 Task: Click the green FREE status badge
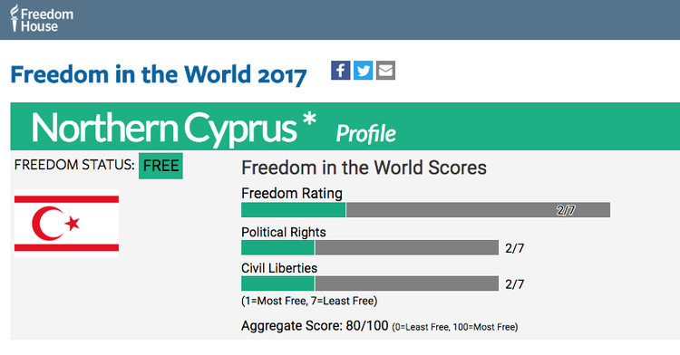pyautogui.click(x=160, y=166)
